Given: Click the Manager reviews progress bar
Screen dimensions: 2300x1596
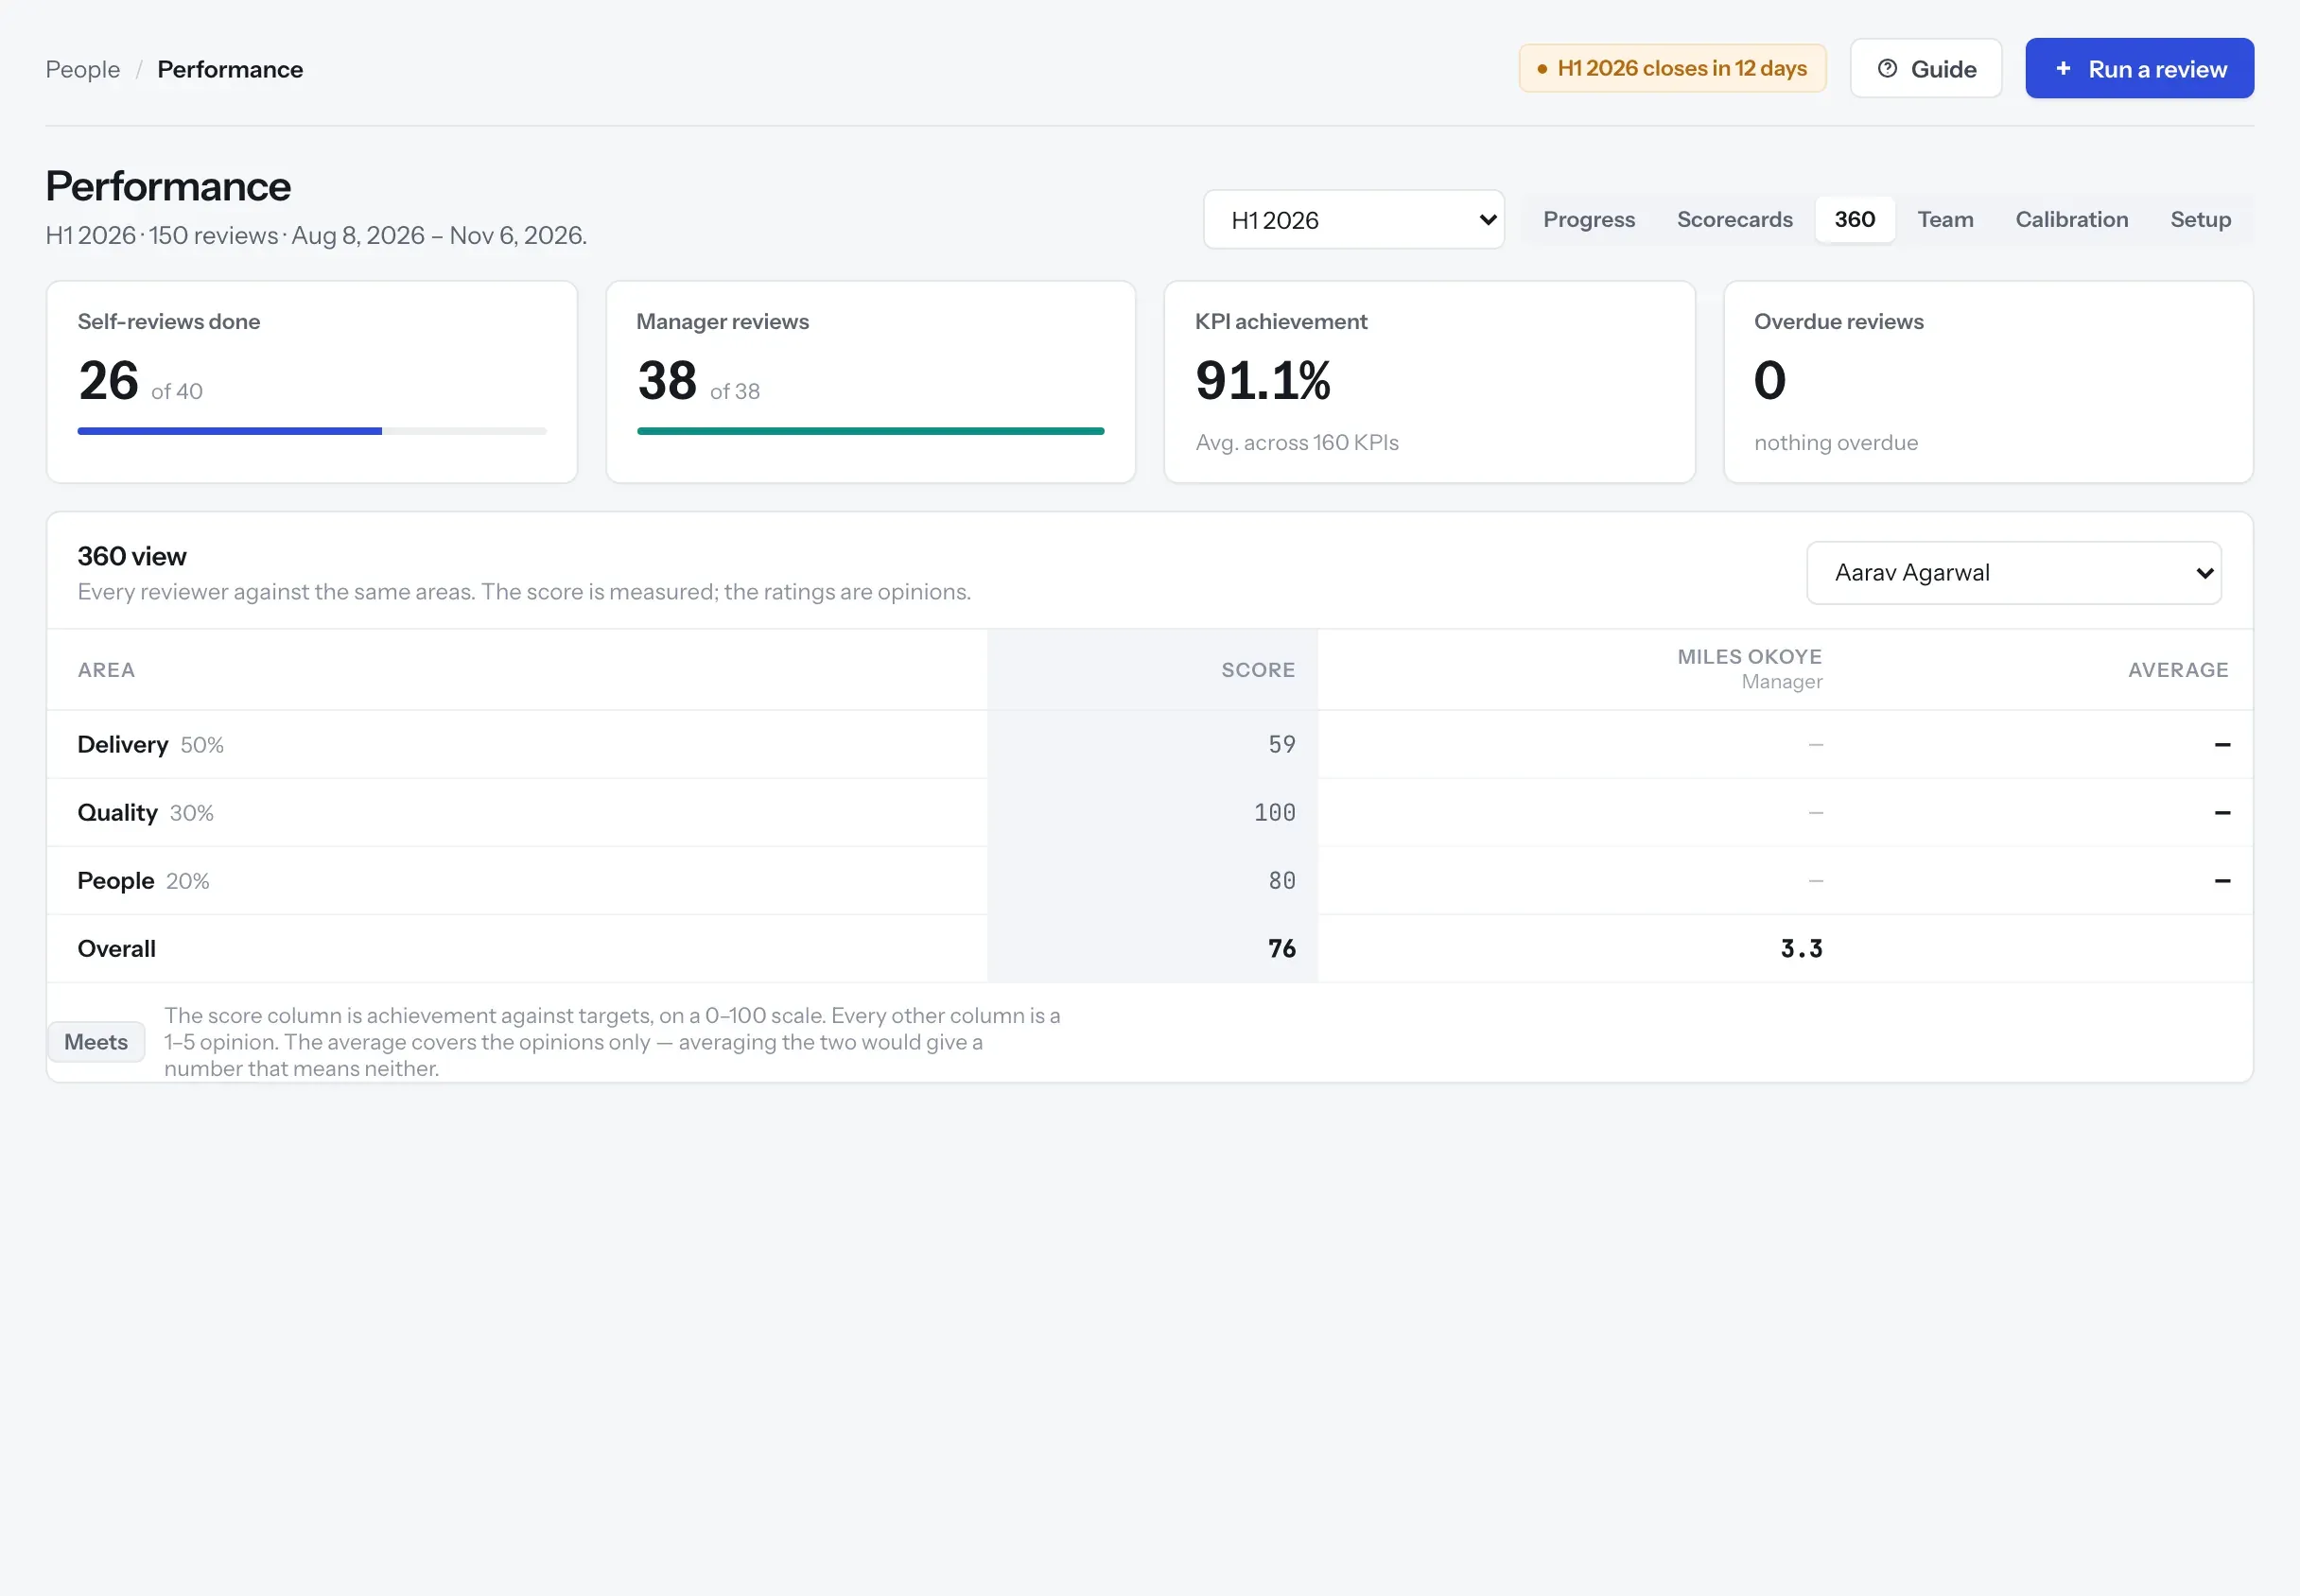Looking at the screenshot, I should coord(871,432).
